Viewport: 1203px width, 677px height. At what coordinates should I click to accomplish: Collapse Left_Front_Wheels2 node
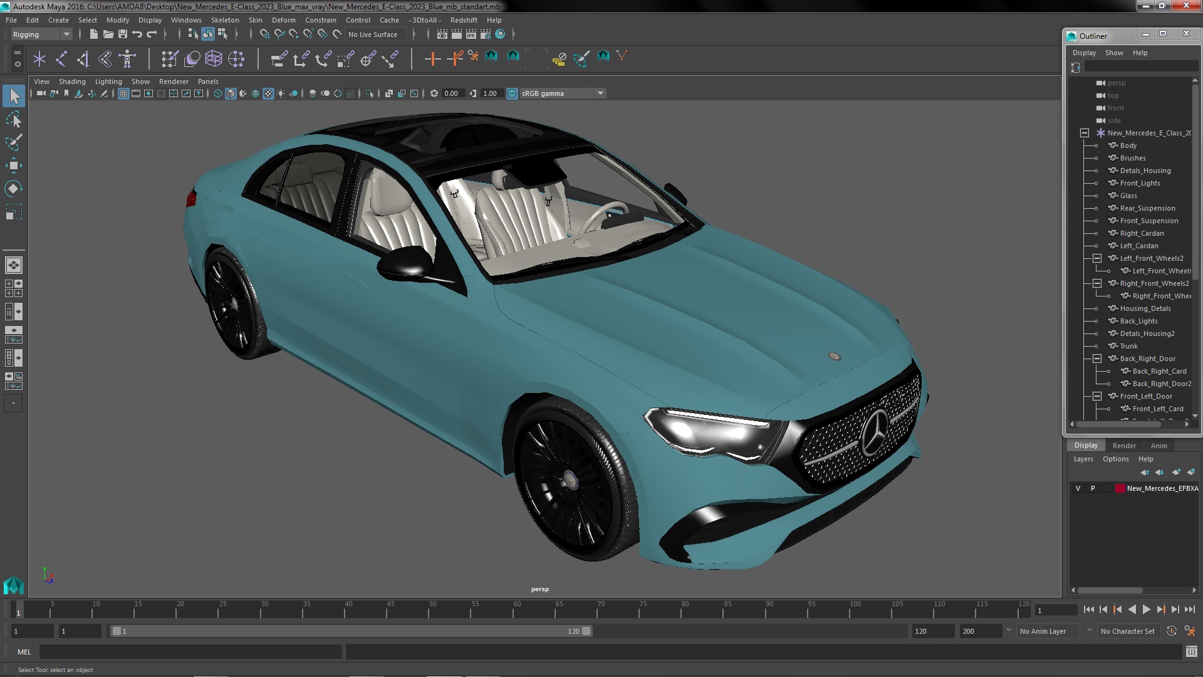tap(1097, 258)
